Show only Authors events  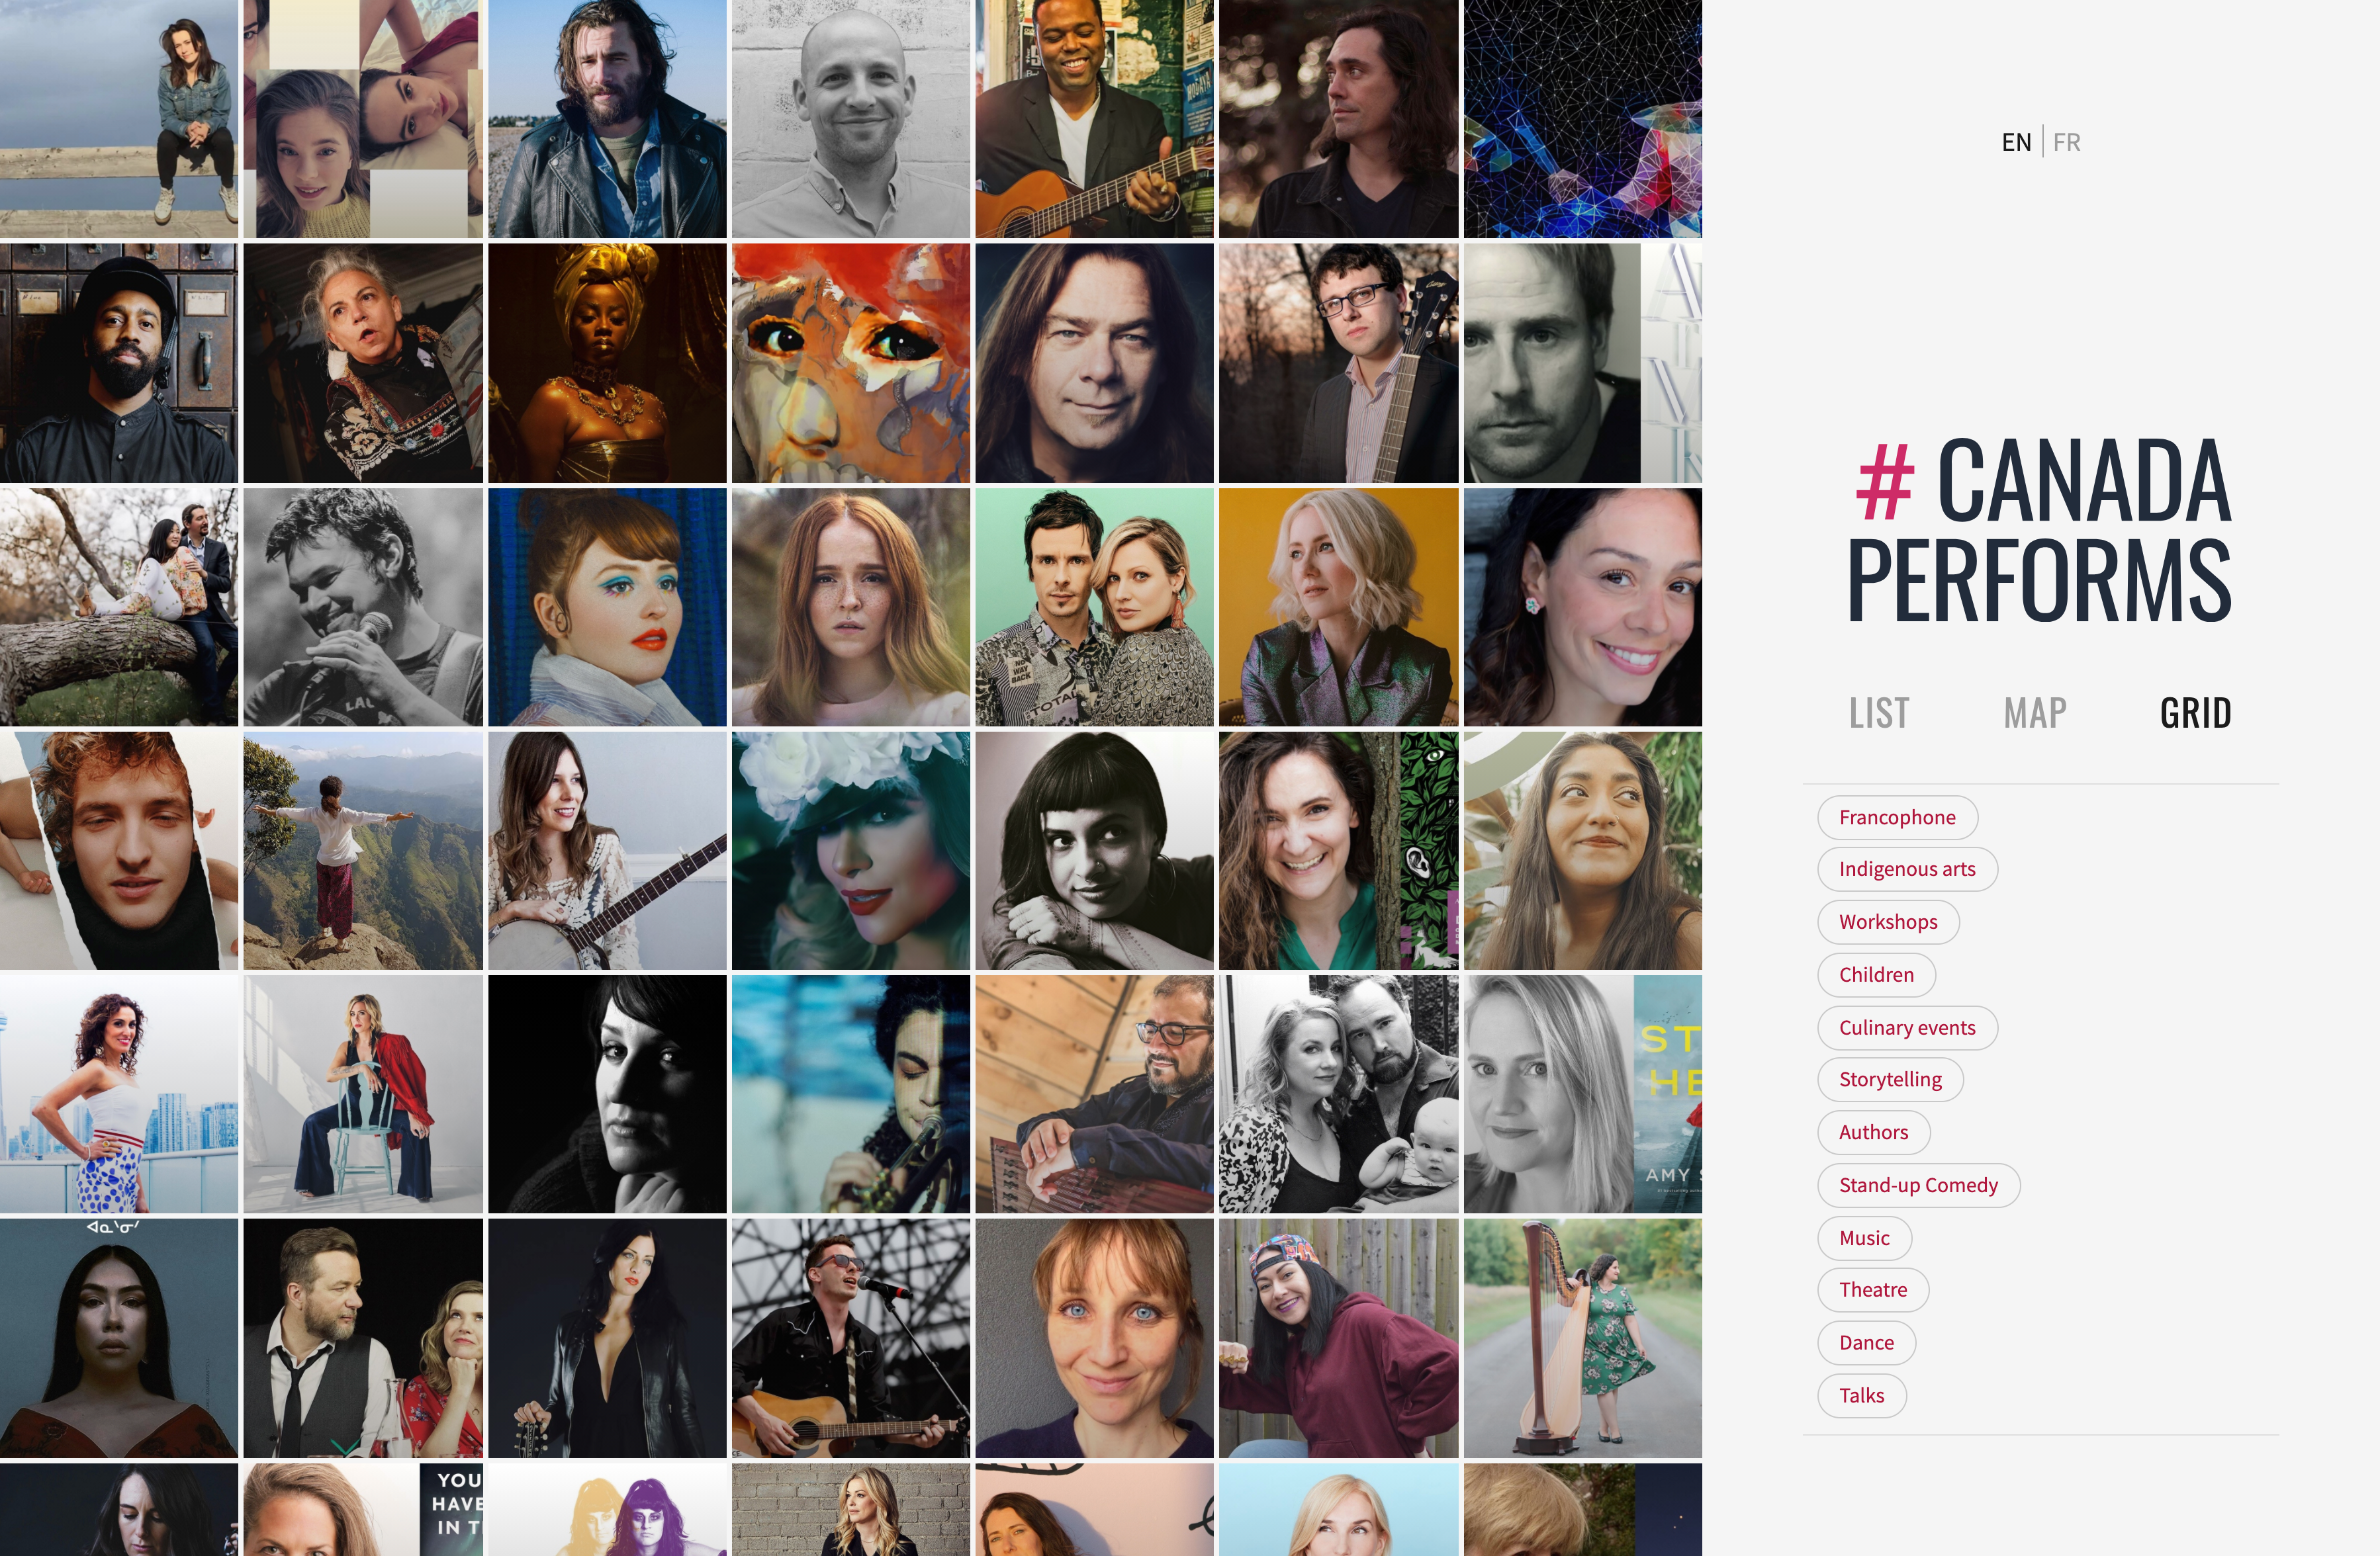click(1873, 1133)
